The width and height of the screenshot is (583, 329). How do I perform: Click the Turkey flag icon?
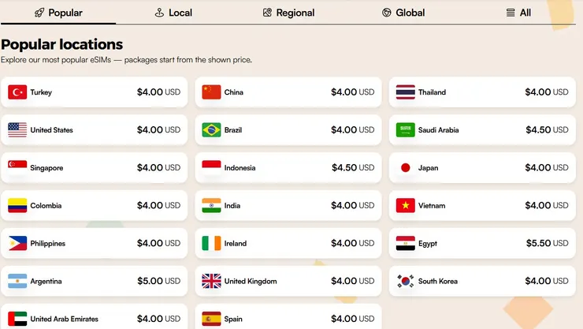tap(17, 92)
